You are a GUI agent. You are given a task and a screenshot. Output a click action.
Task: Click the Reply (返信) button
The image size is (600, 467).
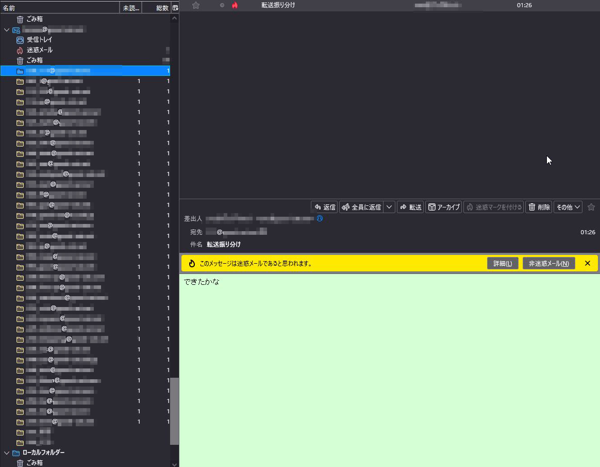coord(325,207)
